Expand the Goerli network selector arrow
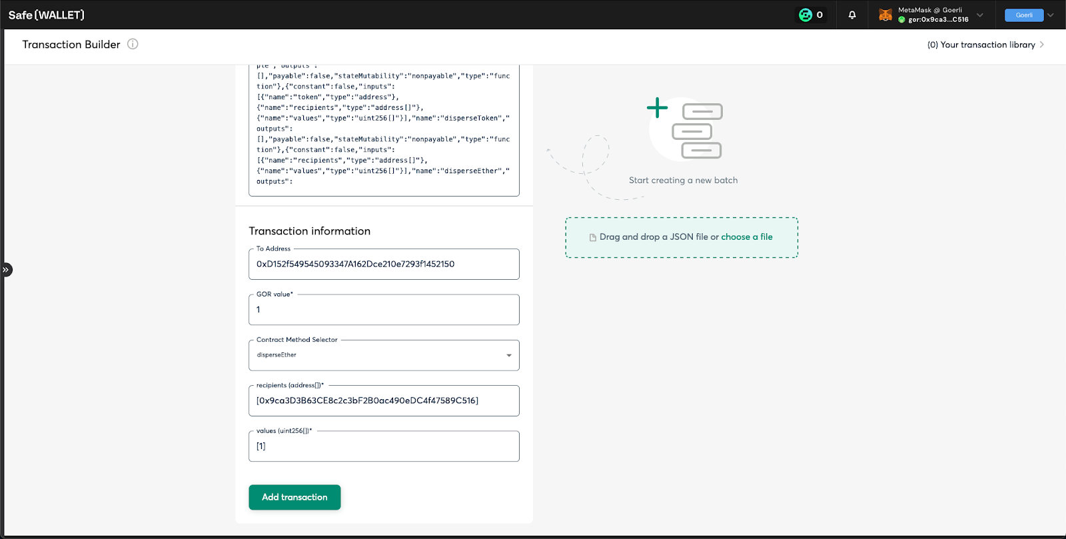Image resolution: width=1066 pixels, height=539 pixels. 1051,15
